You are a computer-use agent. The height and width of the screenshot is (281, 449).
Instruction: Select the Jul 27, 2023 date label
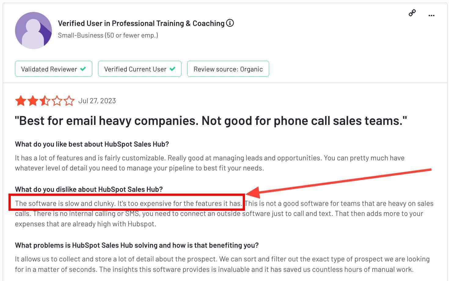coord(97,101)
